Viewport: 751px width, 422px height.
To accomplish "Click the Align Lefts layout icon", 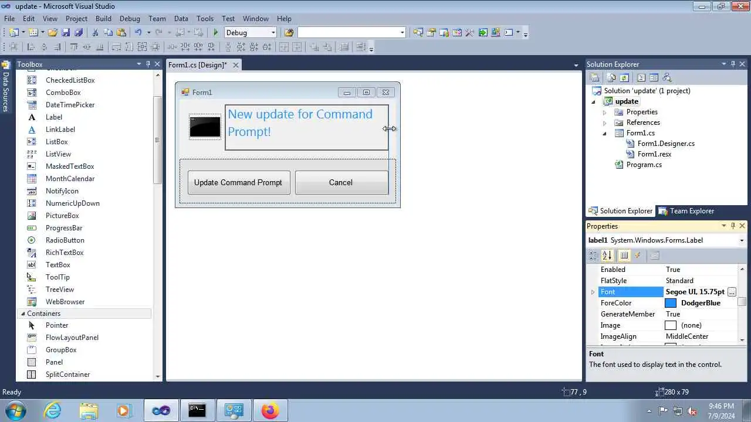I will (31, 47).
